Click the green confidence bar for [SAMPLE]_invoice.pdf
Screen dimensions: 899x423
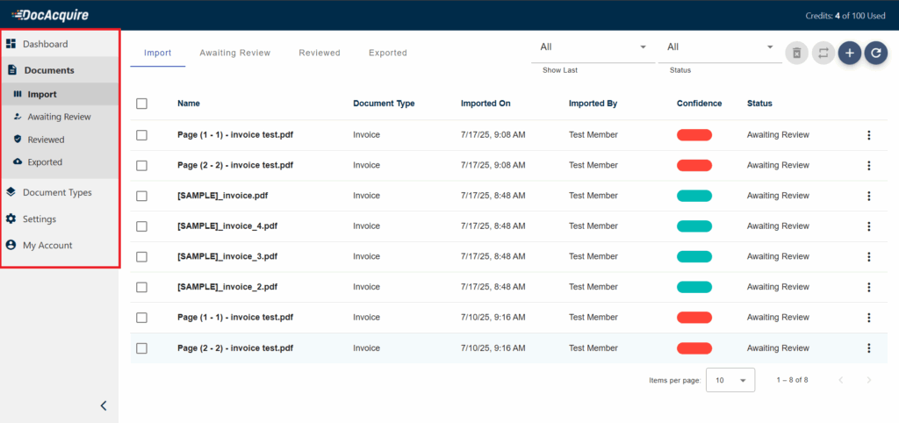coord(694,196)
